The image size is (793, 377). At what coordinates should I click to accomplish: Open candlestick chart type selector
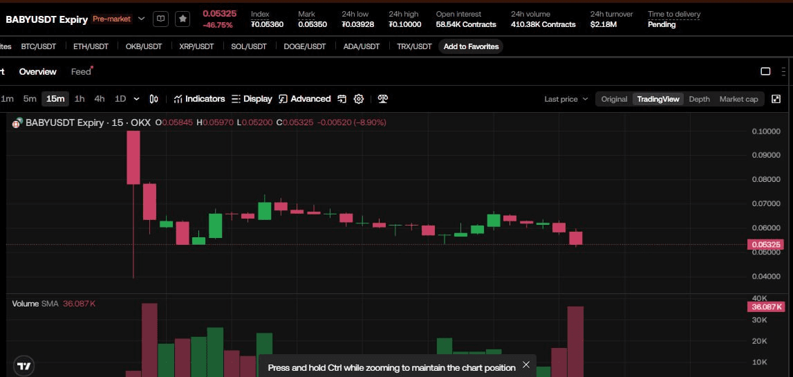tap(153, 99)
